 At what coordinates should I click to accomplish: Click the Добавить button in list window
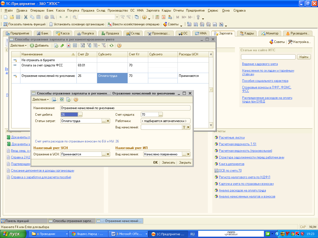click(39, 45)
